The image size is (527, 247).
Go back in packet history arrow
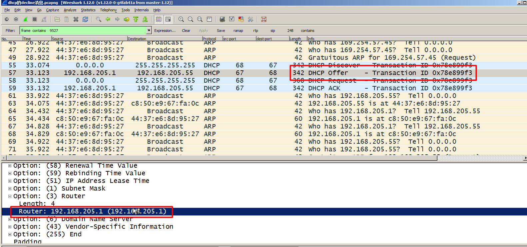108,19
